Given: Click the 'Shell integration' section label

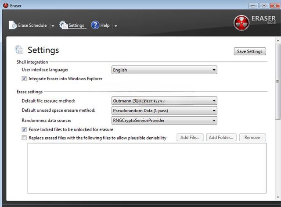Looking at the screenshot, I should pos(32,62).
